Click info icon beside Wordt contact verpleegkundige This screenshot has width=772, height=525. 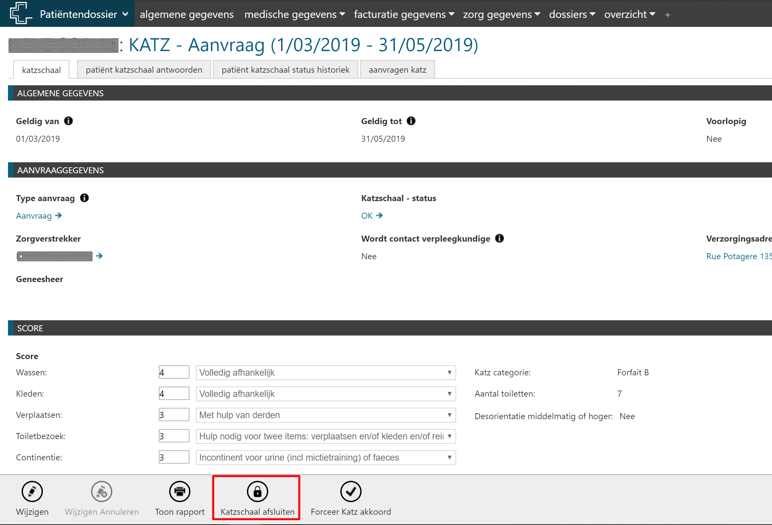click(499, 239)
